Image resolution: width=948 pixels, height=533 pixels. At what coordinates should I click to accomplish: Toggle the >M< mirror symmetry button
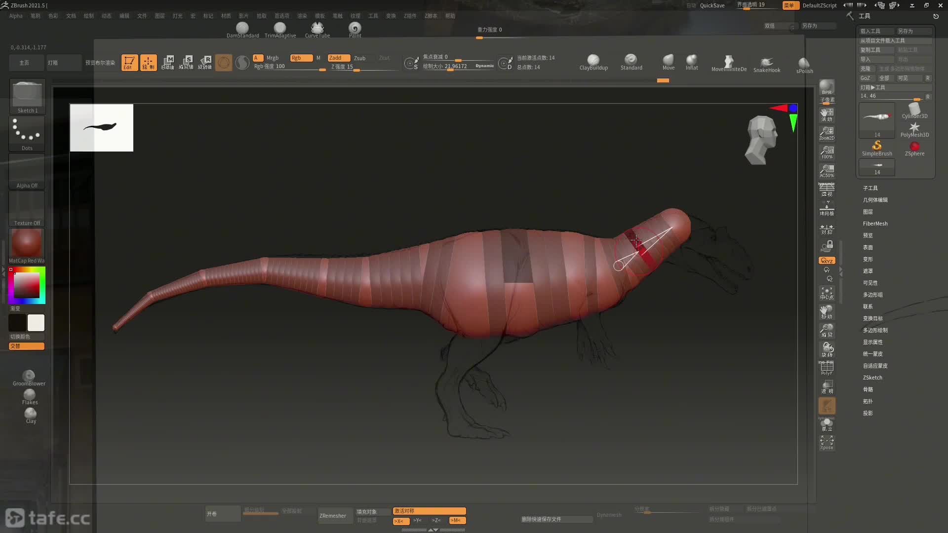[x=458, y=520]
